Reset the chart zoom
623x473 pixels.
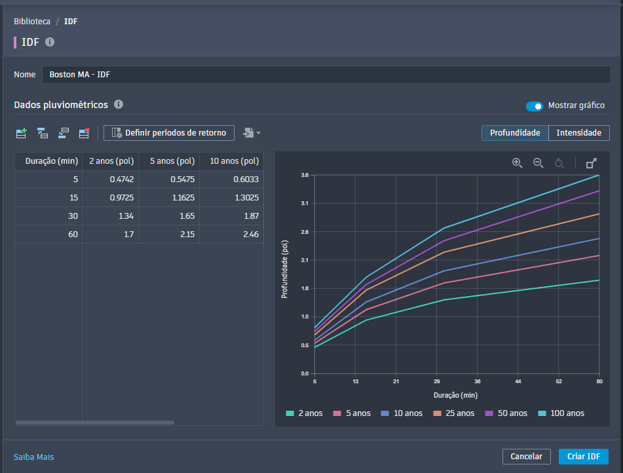click(559, 163)
